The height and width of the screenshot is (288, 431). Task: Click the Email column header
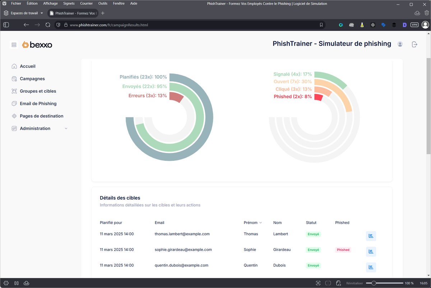[x=159, y=223]
